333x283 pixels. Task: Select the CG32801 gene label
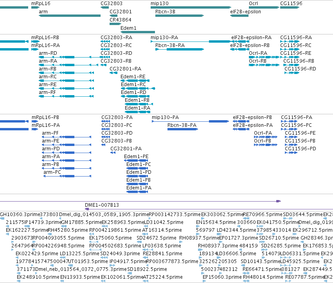coord(121,12)
